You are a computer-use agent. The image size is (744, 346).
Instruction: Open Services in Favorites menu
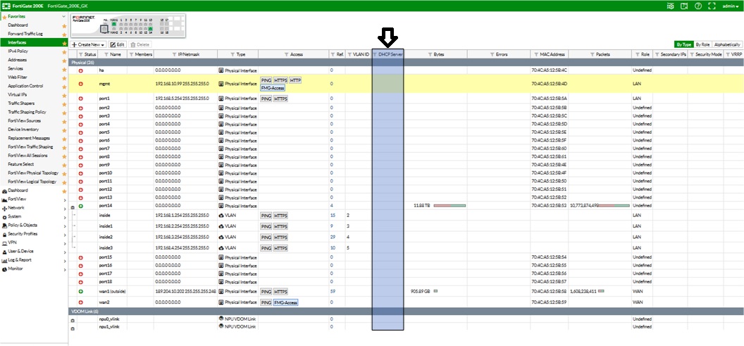tap(15, 69)
